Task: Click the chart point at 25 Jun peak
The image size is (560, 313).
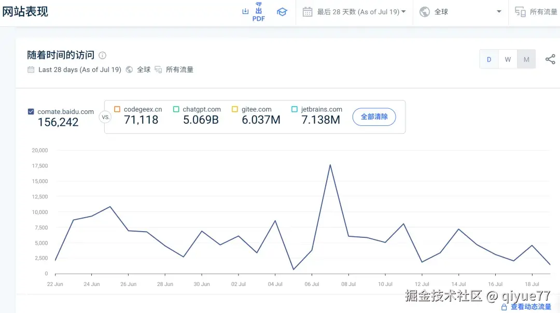Action: 110,207
